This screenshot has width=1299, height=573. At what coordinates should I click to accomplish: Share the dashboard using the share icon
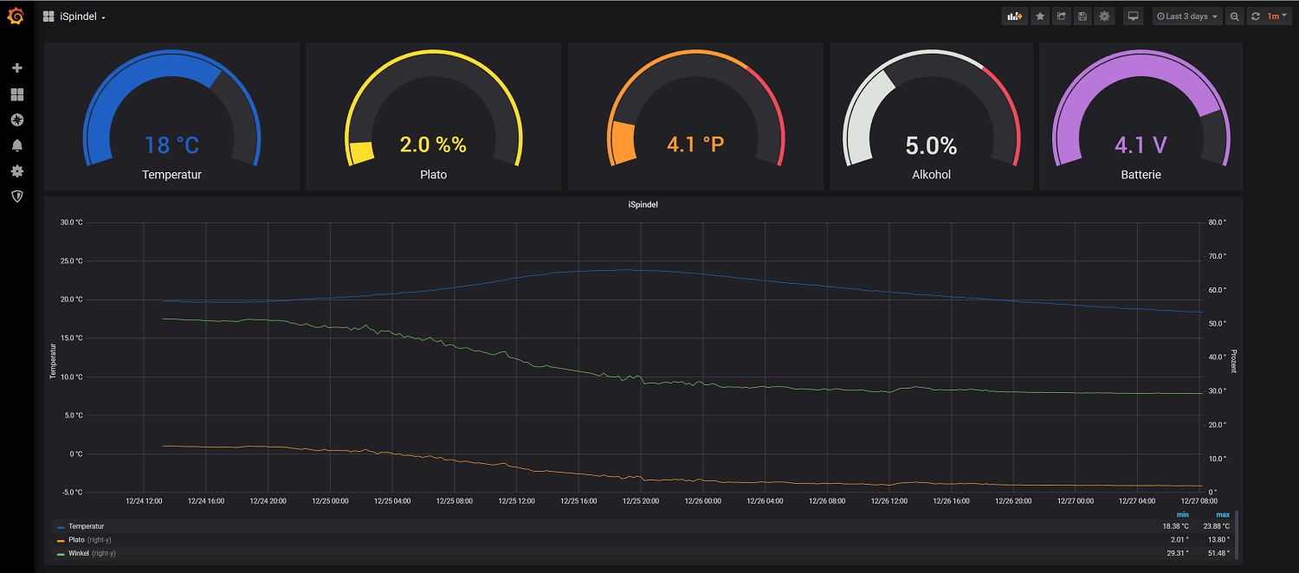1062,16
